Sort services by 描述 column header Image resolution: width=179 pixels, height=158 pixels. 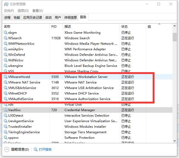click(x=91, y=27)
